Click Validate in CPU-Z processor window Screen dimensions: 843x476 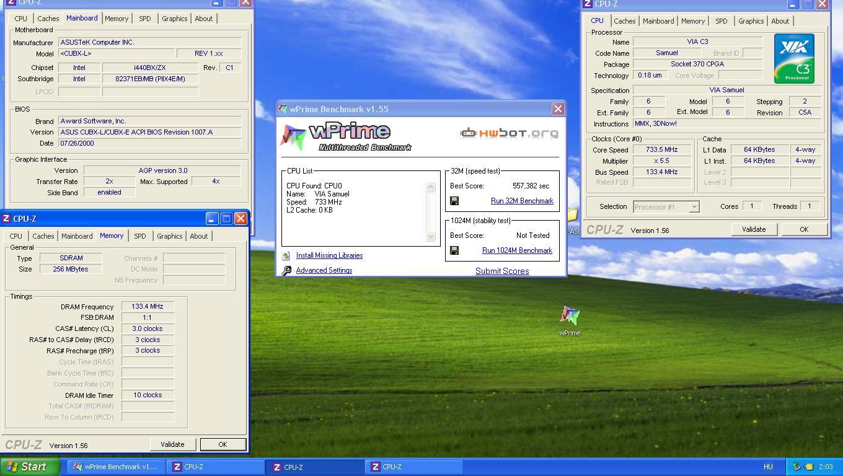point(754,229)
